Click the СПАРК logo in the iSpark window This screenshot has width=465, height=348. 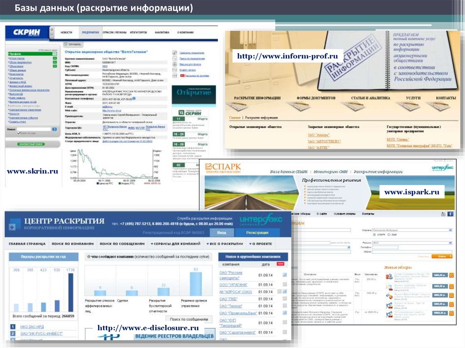tap(223, 168)
